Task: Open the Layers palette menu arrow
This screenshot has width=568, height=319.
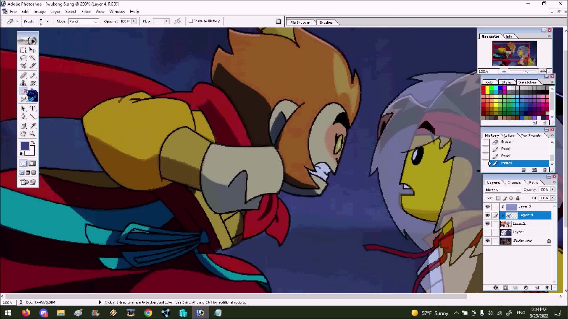Action: point(554,182)
